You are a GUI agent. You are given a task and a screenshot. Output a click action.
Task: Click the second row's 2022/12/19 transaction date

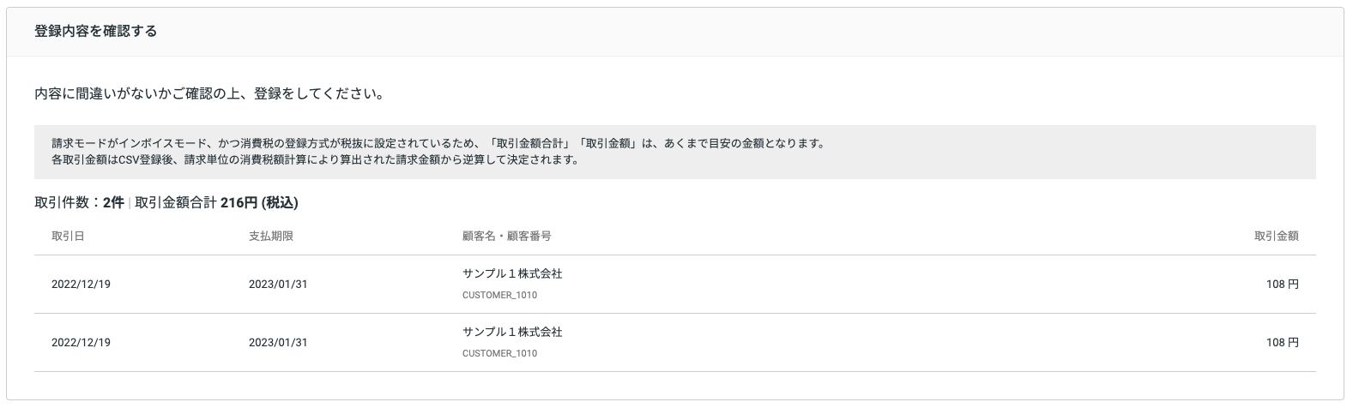[81, 342]
